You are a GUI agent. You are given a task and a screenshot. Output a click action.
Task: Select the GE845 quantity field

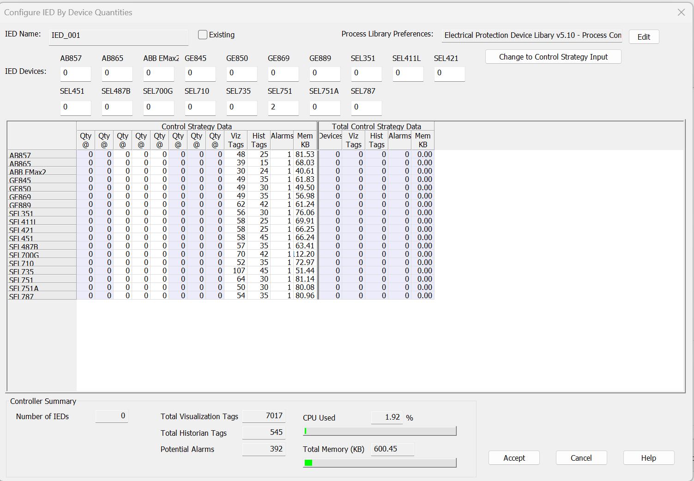coord(200,73)
